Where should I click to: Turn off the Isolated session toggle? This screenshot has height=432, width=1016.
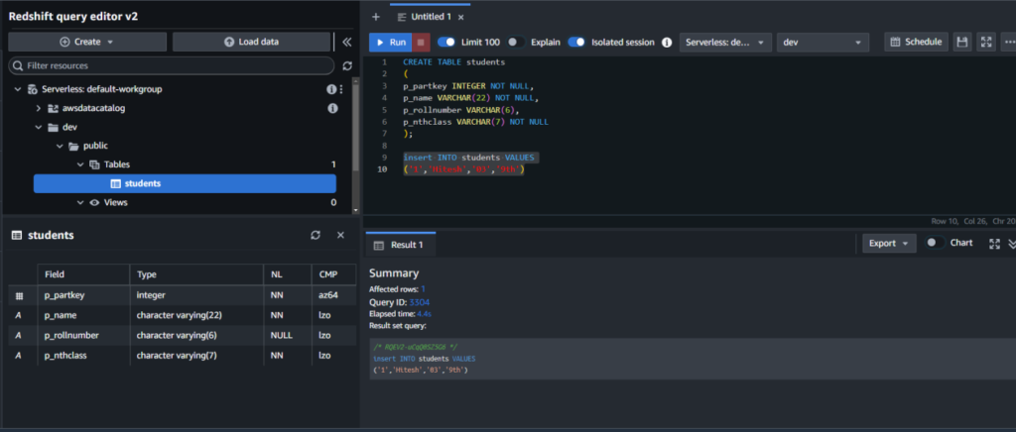(x=576, y=43)
